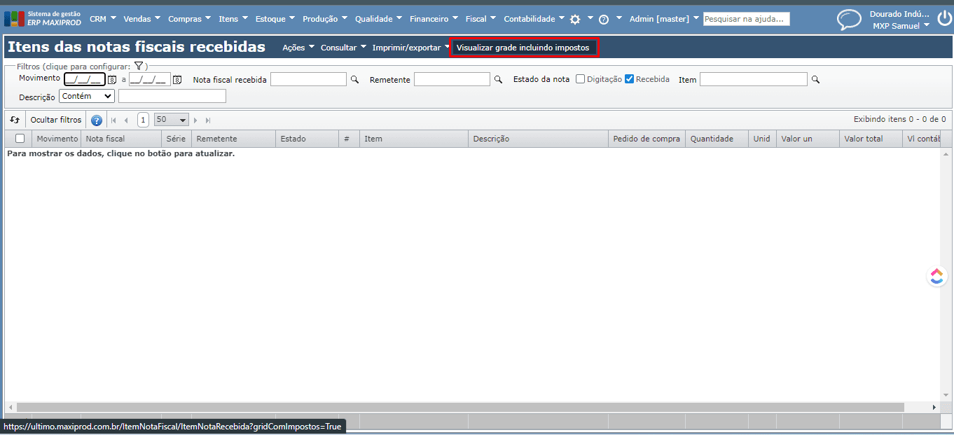Focus the Nota fiscal recebida field
Screen dimensions: 954x435
tap(308, 79)
